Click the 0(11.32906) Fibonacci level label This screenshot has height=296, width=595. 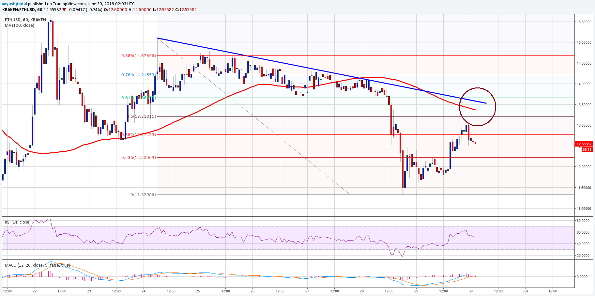point(143,195)
